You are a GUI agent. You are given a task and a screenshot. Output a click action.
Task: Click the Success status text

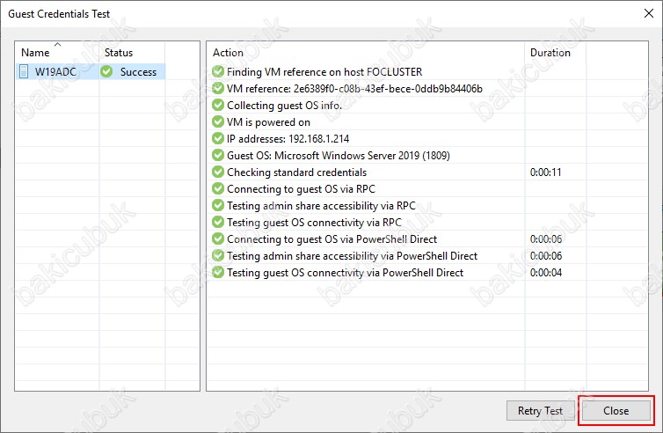[138, 72]
